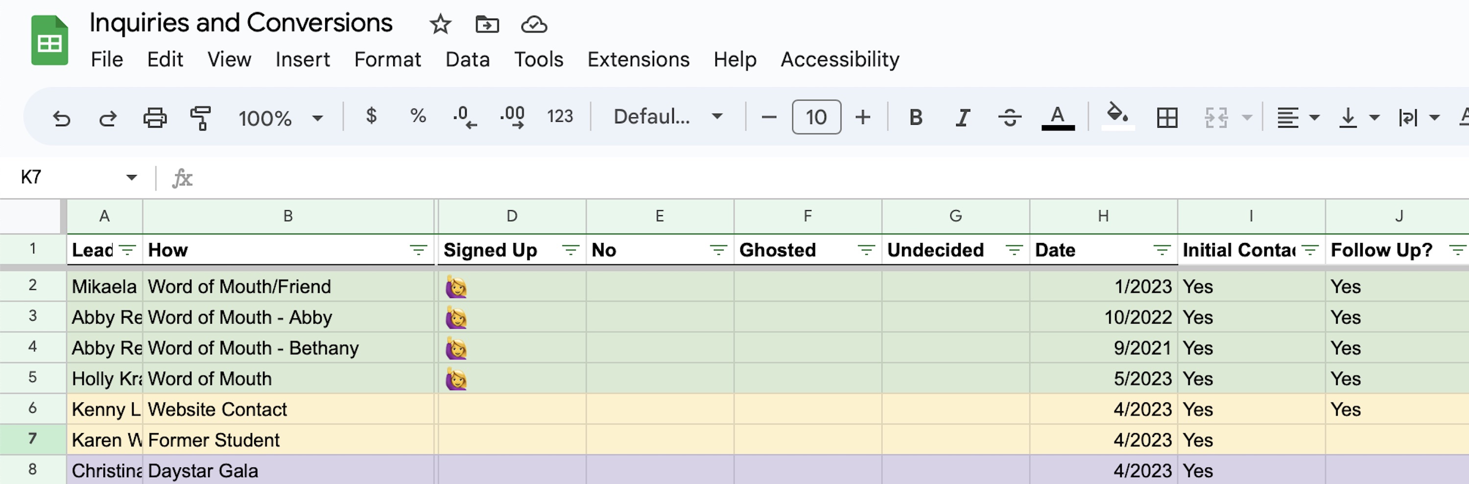1469x484 pixels.
Task: Increase font size with plus button
Action: coord(863,118)
